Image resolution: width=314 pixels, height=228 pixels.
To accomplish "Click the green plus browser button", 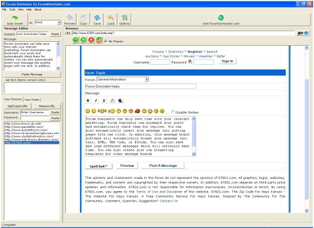I will 83,40.
